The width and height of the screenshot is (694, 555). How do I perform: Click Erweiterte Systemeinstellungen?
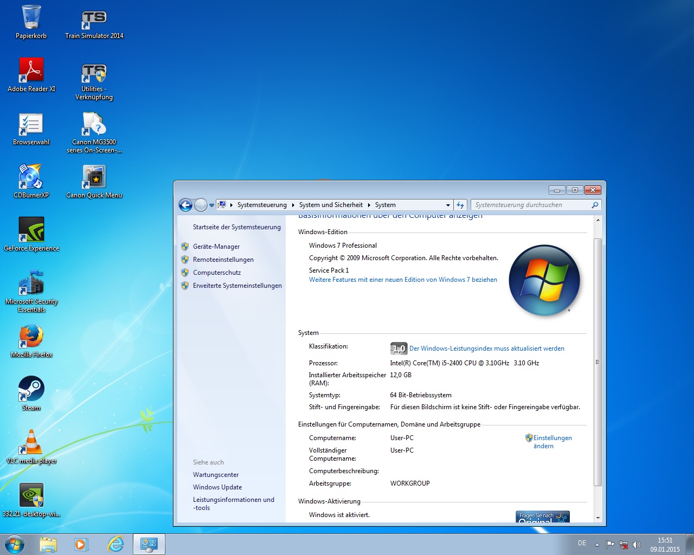237,286
